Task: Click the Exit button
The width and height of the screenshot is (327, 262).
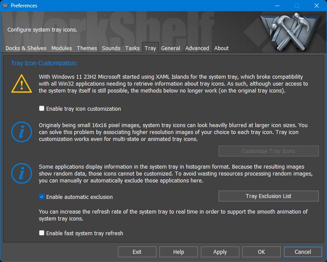Action: (137, 252)
